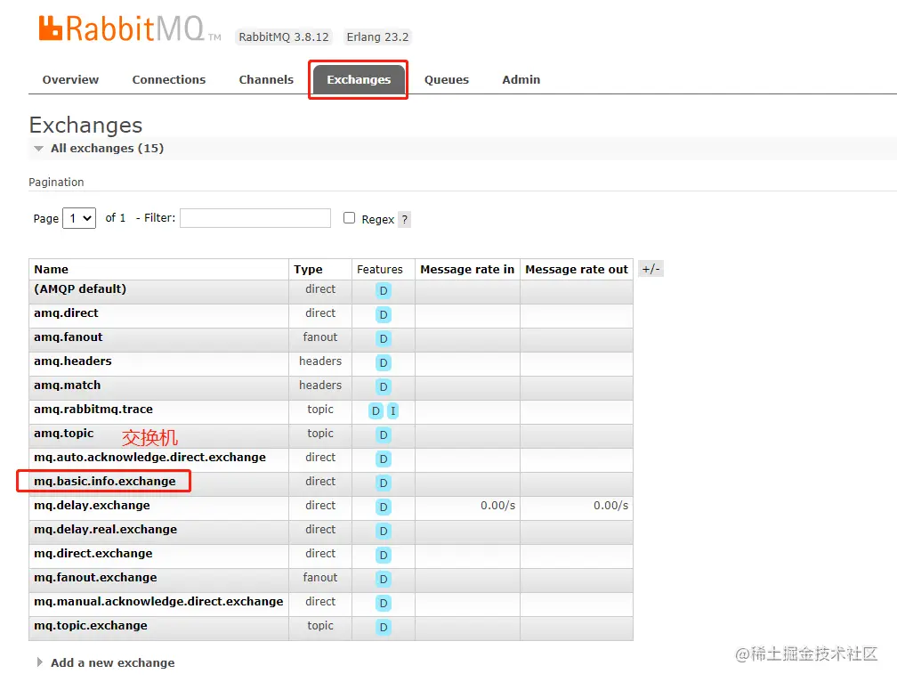Open the (AMQP default) exchange
Viewport: 897px width, 682px height.
pos(80,289)
